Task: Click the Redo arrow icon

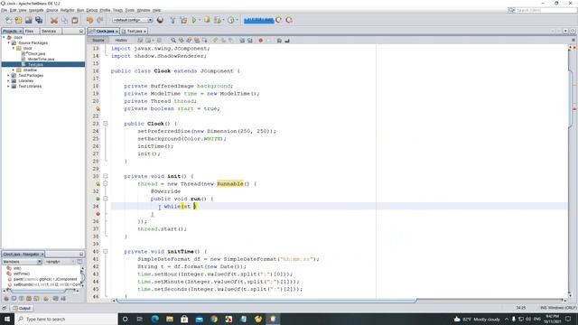Action: 100,20
